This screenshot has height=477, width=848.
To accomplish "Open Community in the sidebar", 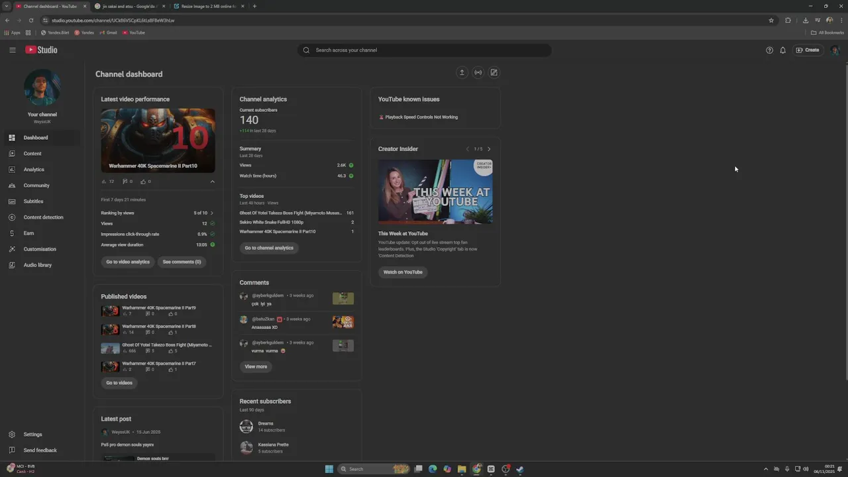I will [41, 185].
